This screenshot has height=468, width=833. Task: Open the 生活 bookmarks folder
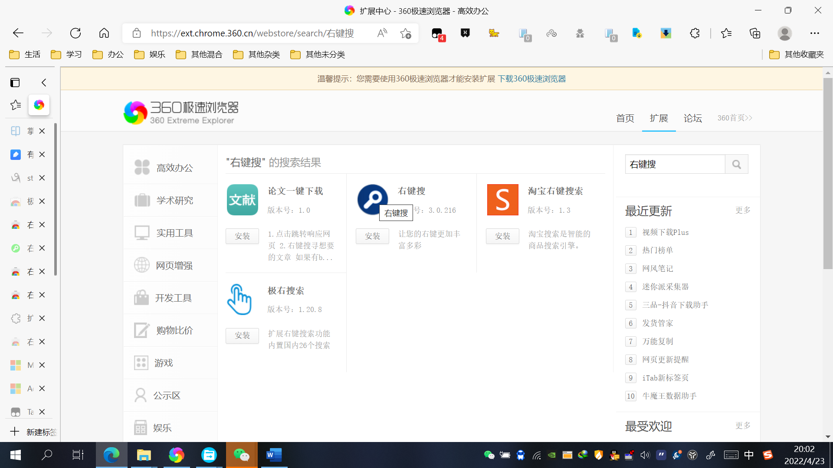[x=25, y=55]
